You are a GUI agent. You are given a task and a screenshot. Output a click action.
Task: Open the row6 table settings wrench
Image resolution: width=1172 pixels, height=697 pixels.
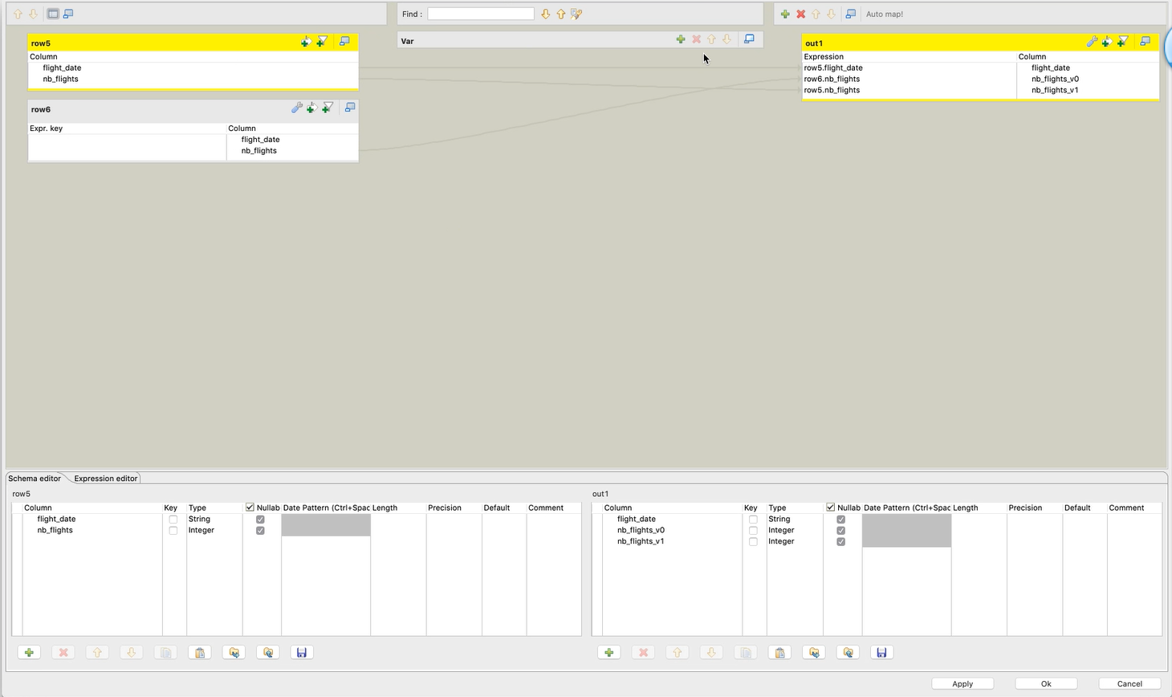point(296,108)
